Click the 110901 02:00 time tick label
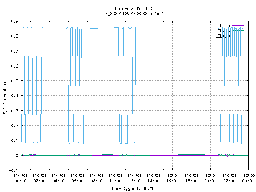Image resolution: width=256 pixels, height=192 pixels. point(39,178)
